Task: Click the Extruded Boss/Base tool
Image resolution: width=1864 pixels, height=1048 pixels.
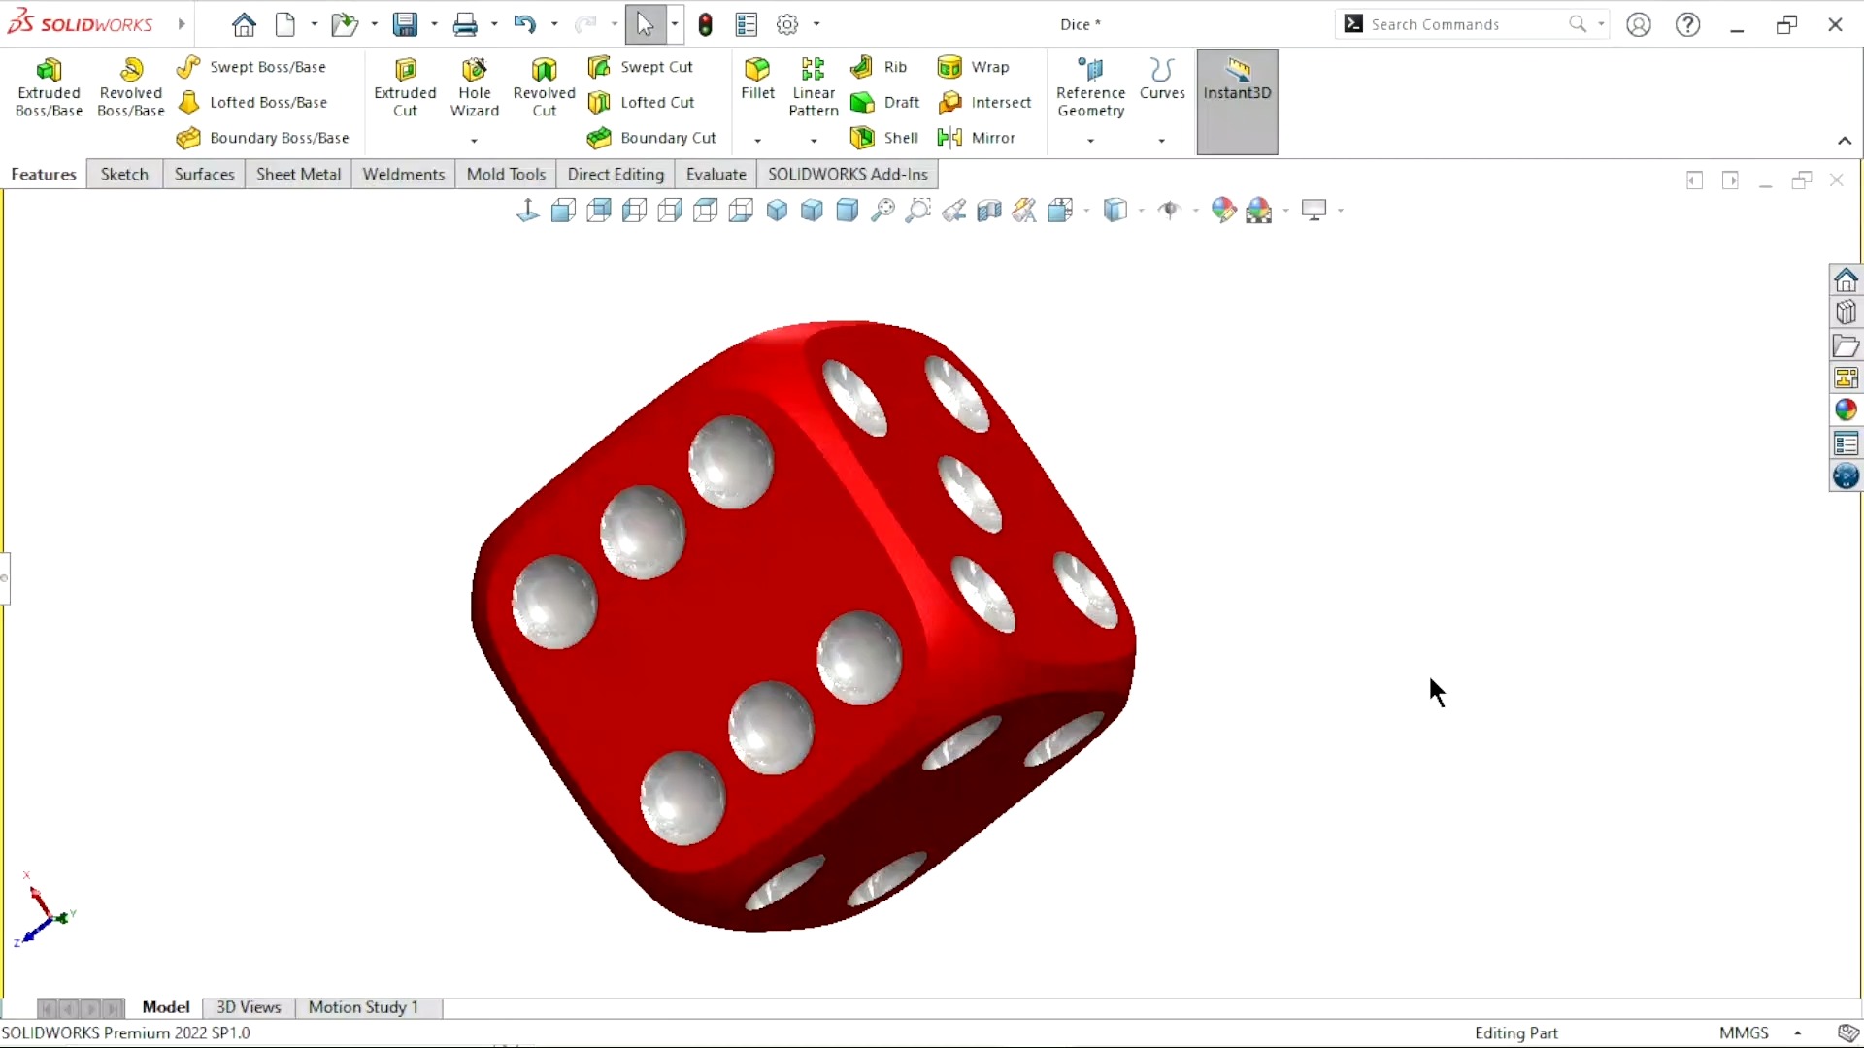Action: 49,87
